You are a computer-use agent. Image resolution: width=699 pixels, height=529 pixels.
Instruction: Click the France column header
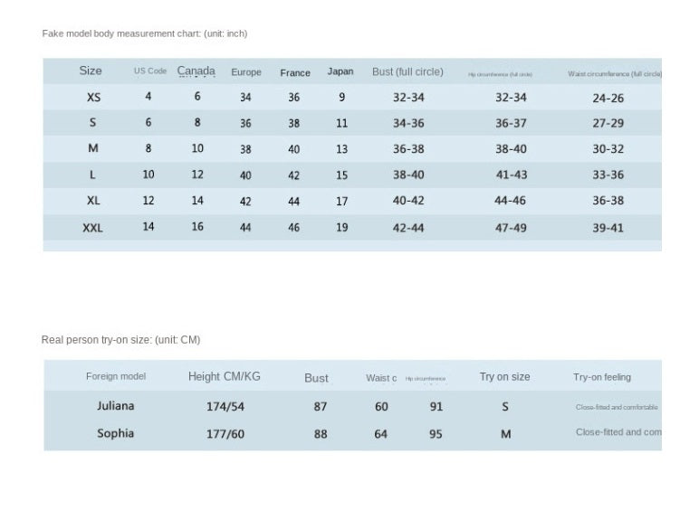(295, 72)
